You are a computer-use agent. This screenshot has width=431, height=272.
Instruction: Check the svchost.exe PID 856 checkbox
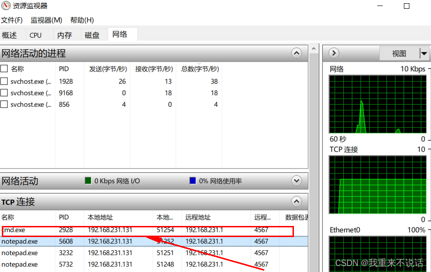pos(4,104)
